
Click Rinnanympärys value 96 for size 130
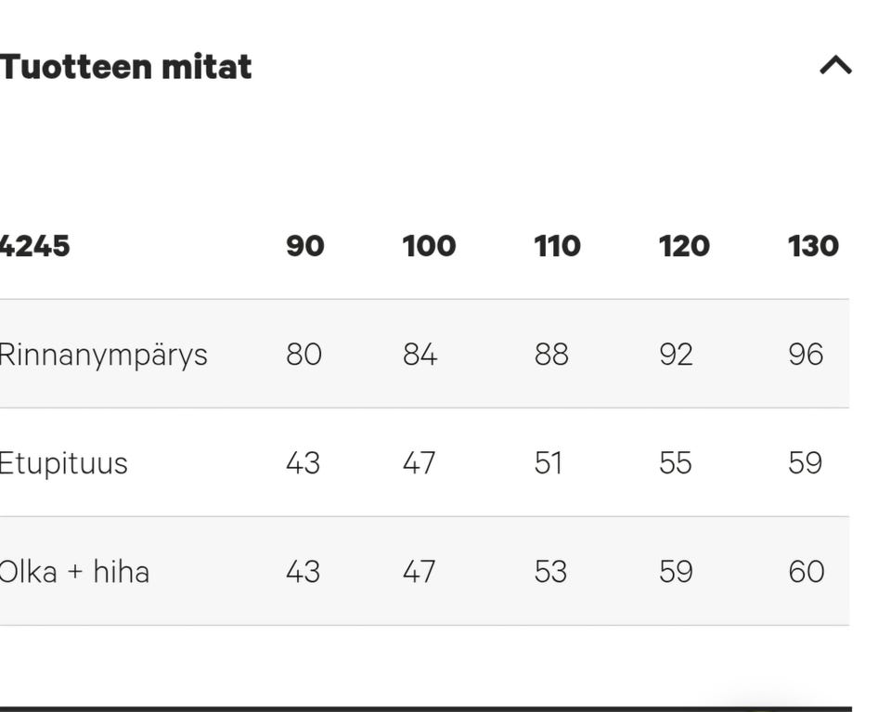(x=806, y=355)
